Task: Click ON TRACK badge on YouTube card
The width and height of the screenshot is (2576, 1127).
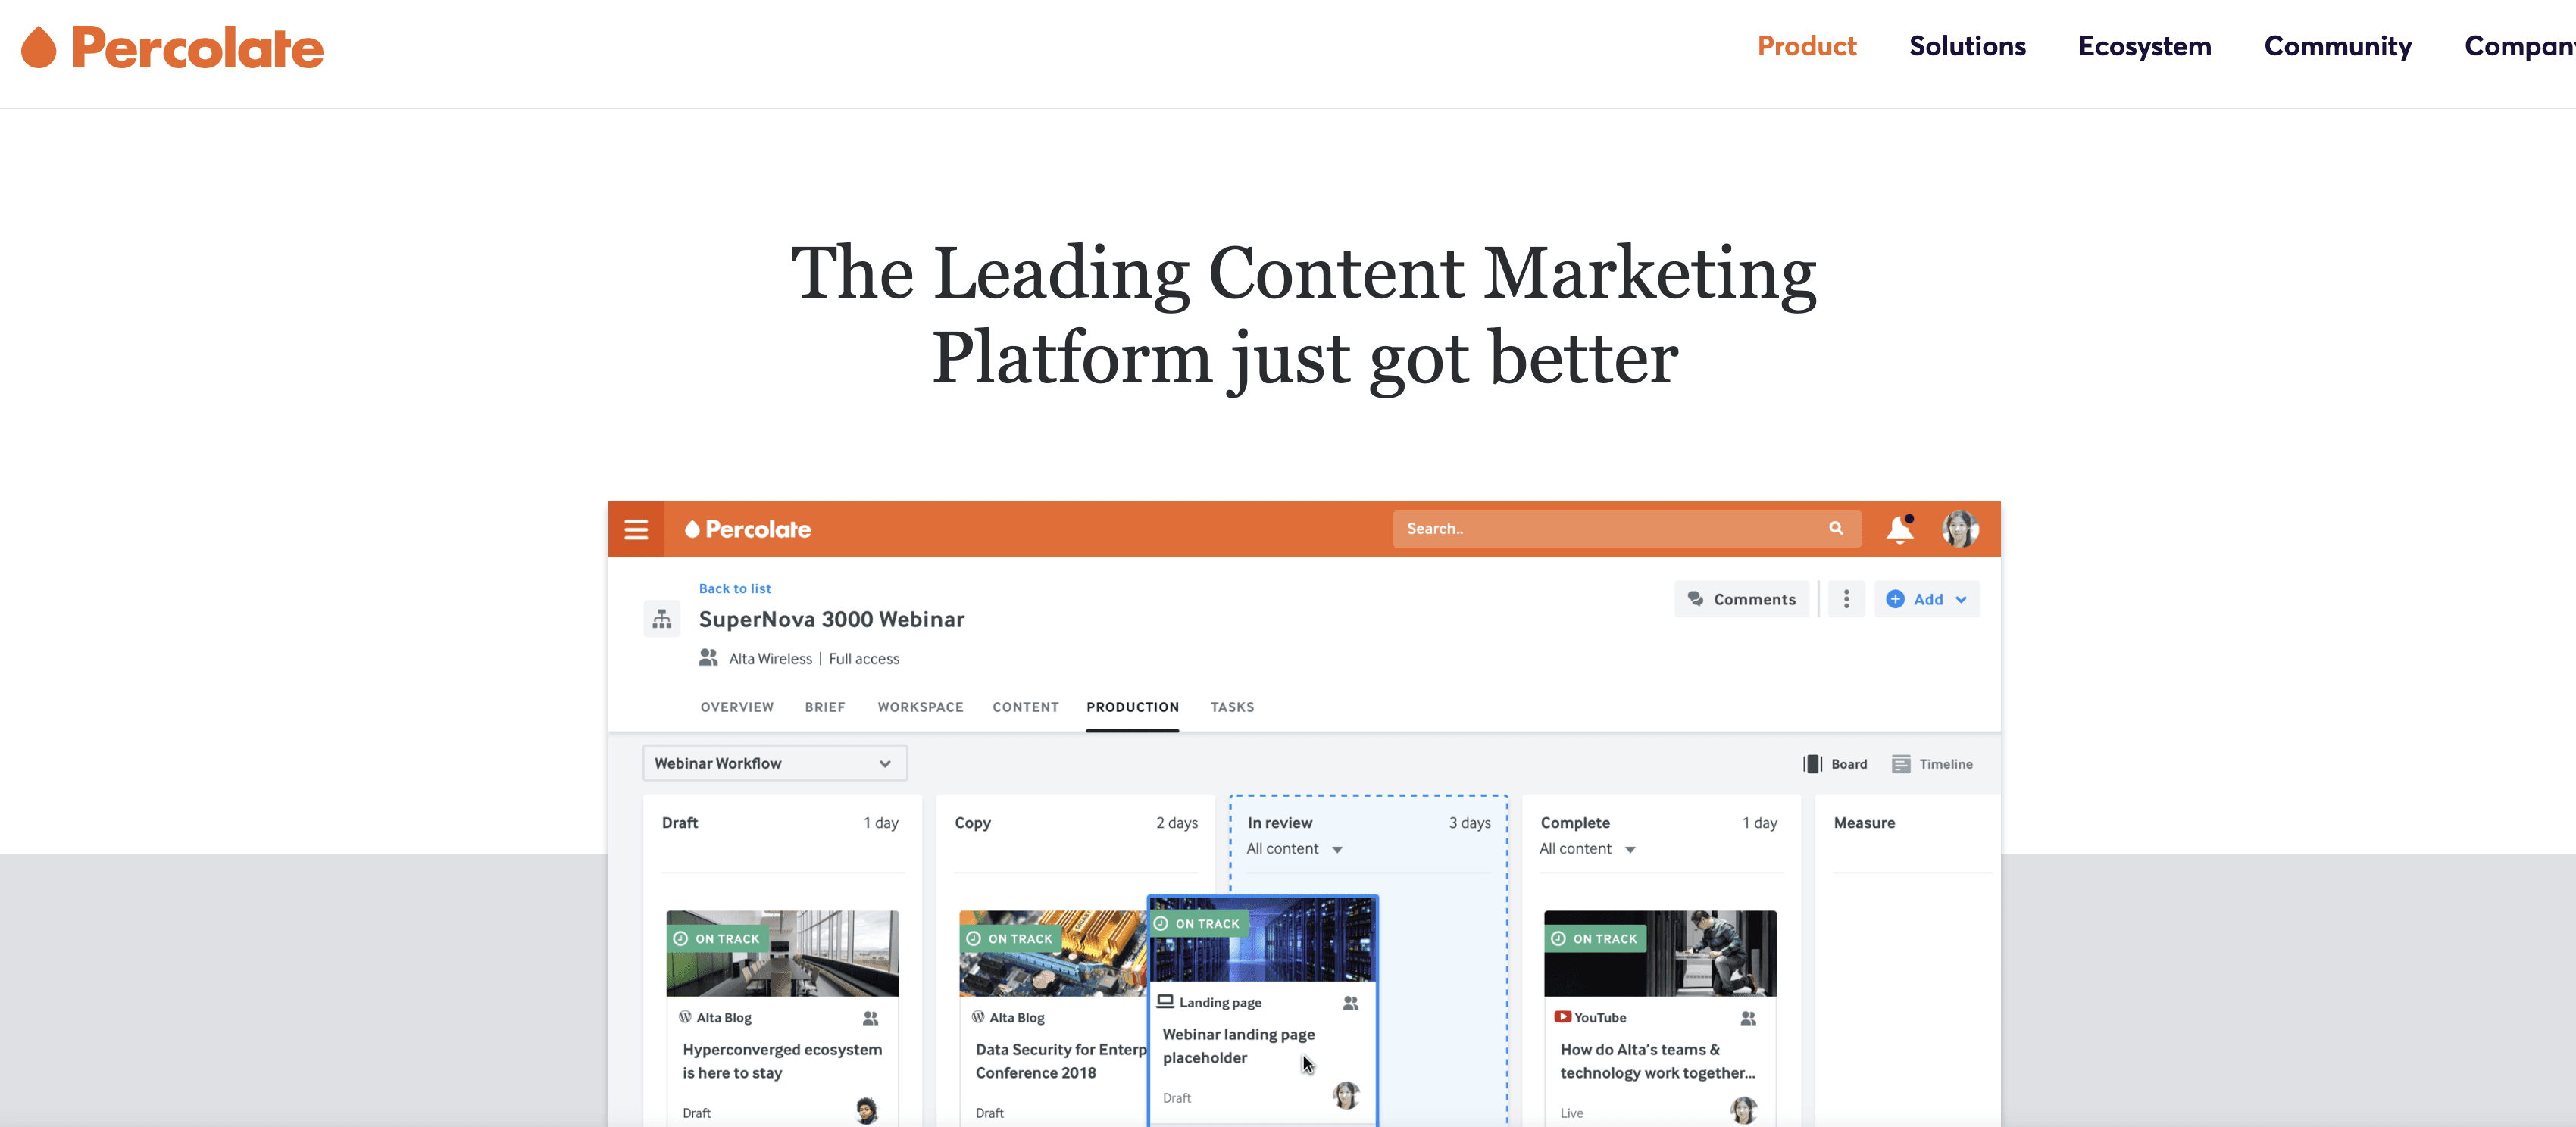Action: click(1595, 939)
